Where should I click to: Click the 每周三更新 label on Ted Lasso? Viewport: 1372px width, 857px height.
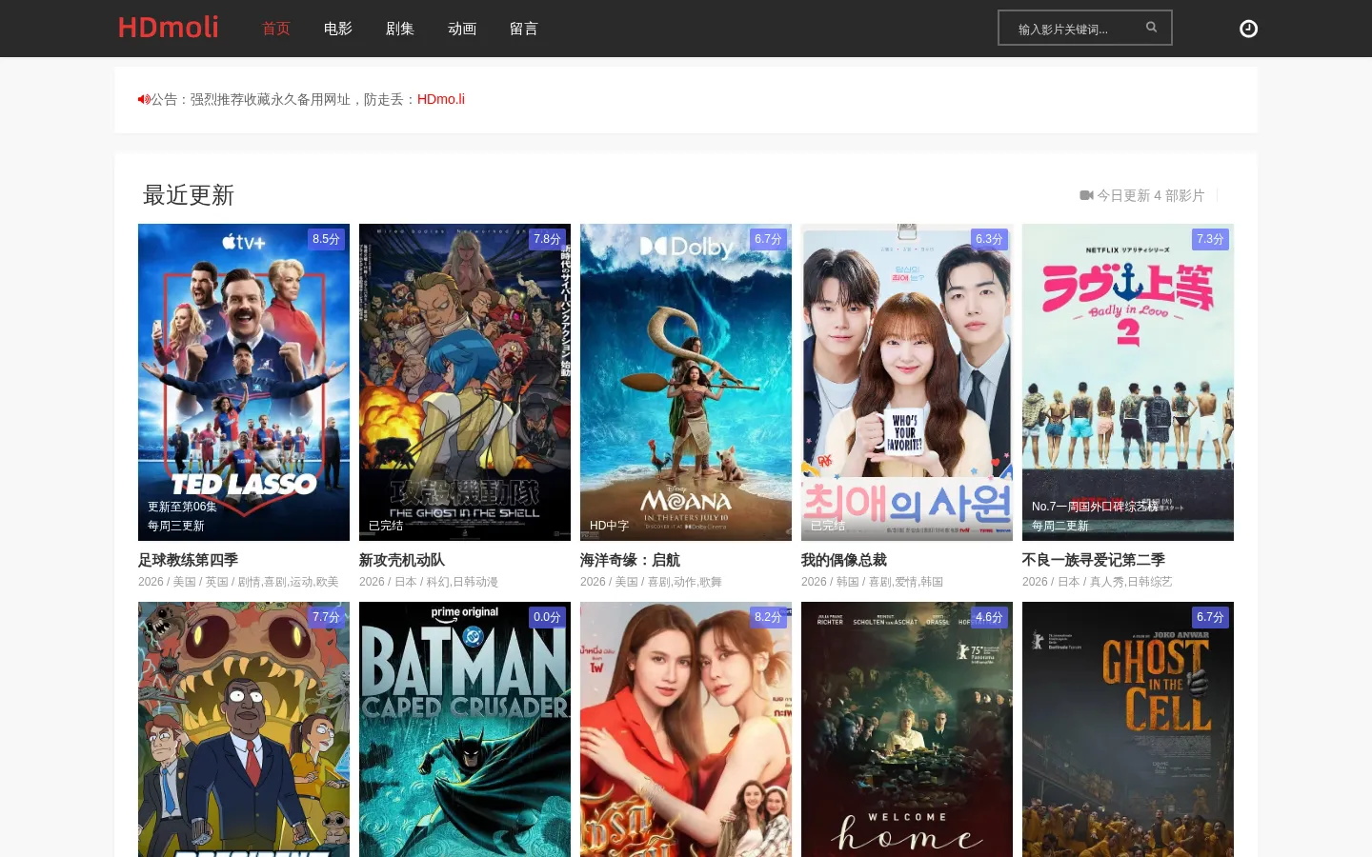pyautogui.click(x=176, y=526)
